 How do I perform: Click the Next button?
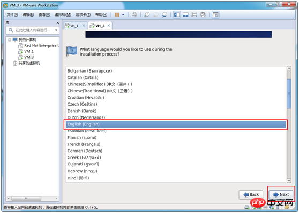pyautogui.click(x=281, y=194)
